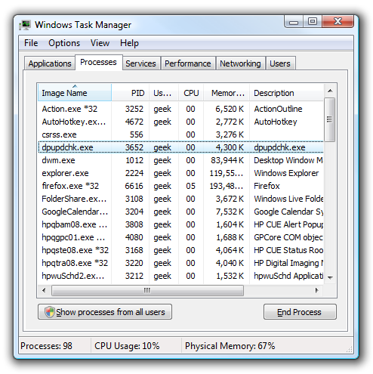The height and width of the screenshot is (374, 373).
Task: Switch to the Services tab
Action: pyautogui.click(x=140, y=63)
